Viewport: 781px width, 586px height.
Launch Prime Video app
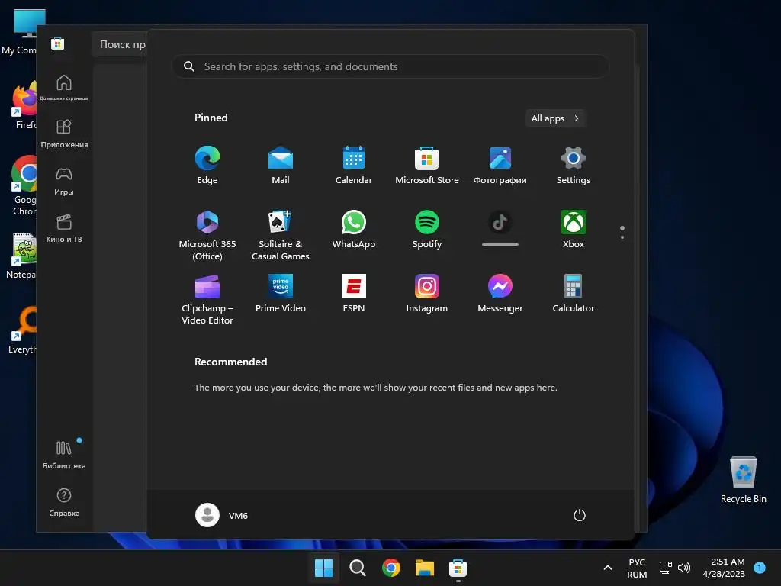click(x=281, y=293)
